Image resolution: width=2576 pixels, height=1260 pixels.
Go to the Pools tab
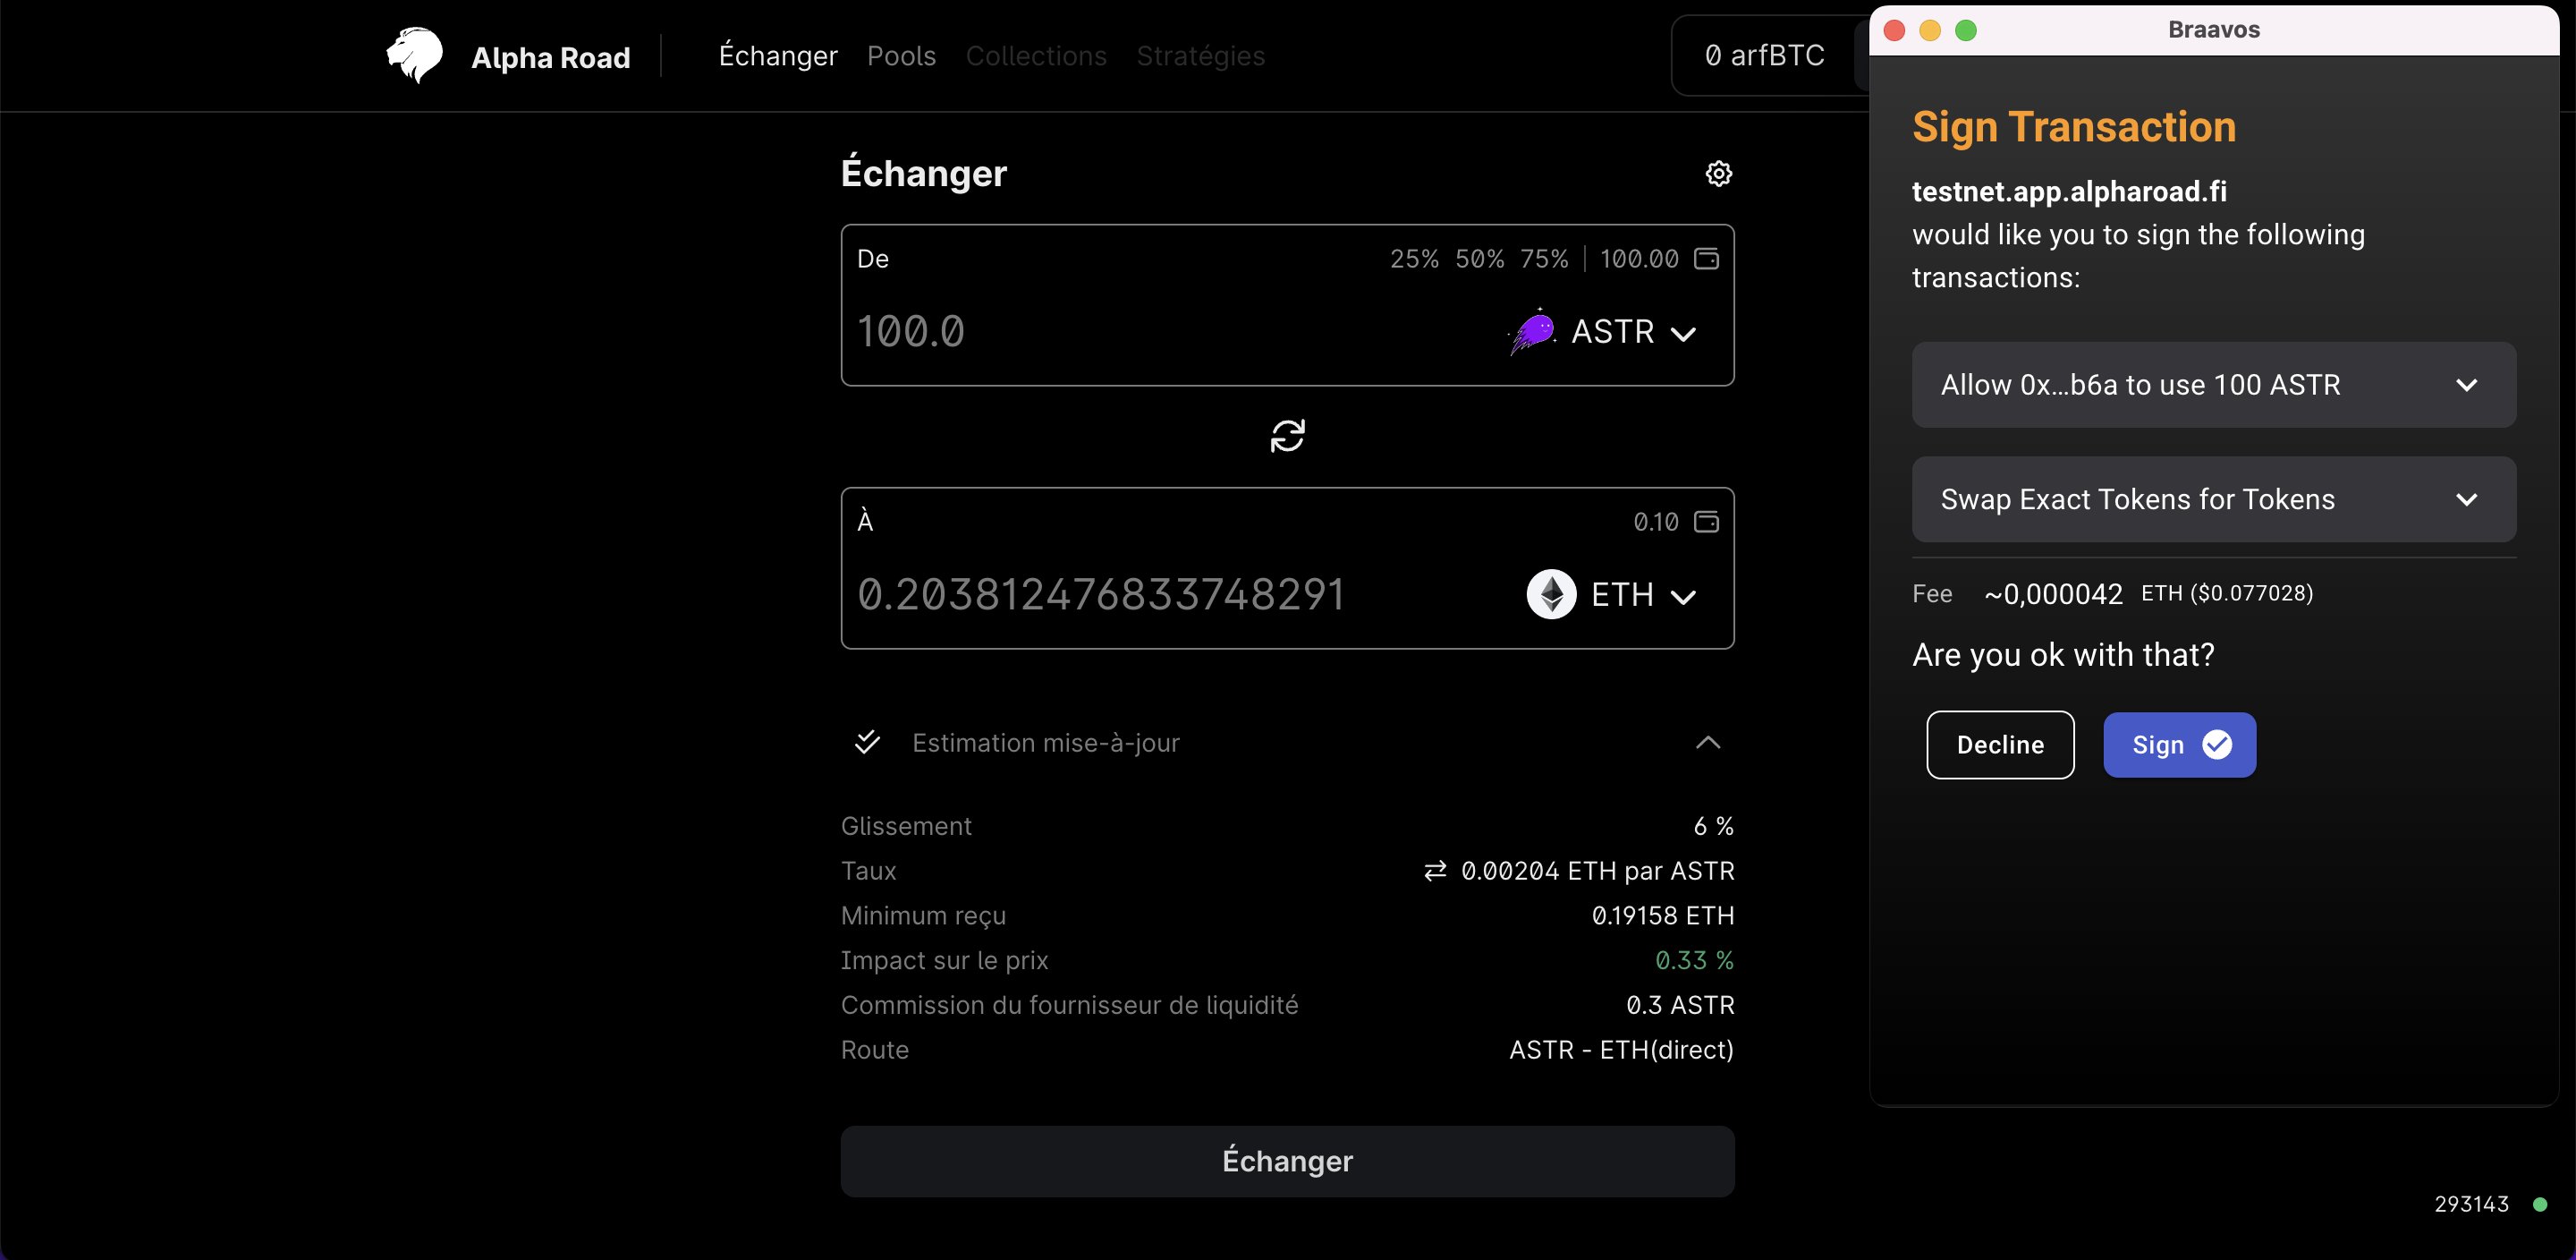901,56
